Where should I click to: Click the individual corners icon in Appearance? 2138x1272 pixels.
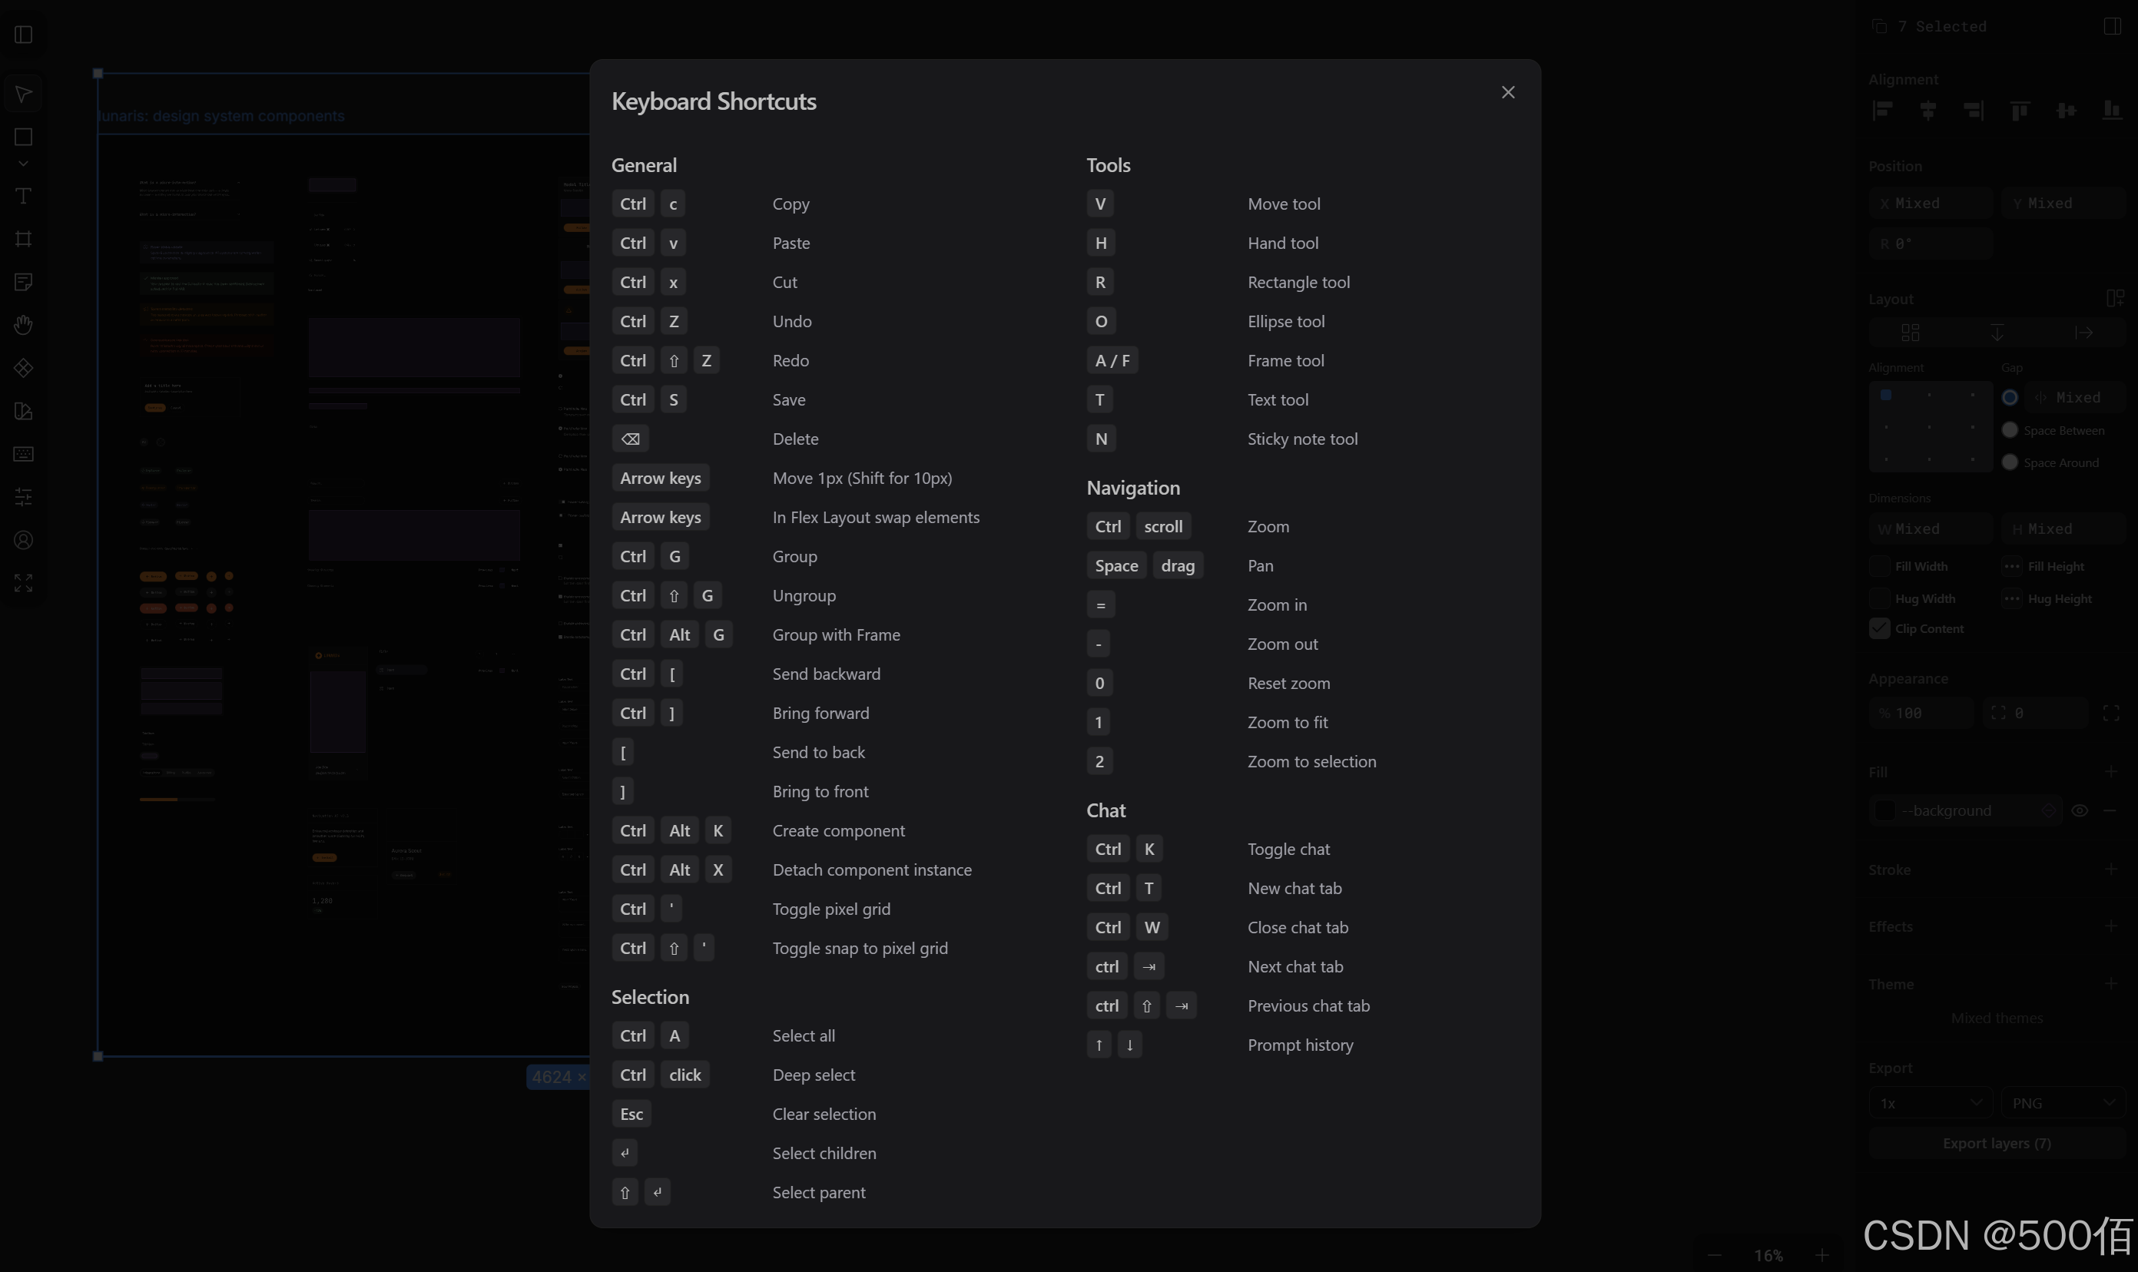click(x=2111, y=713)
